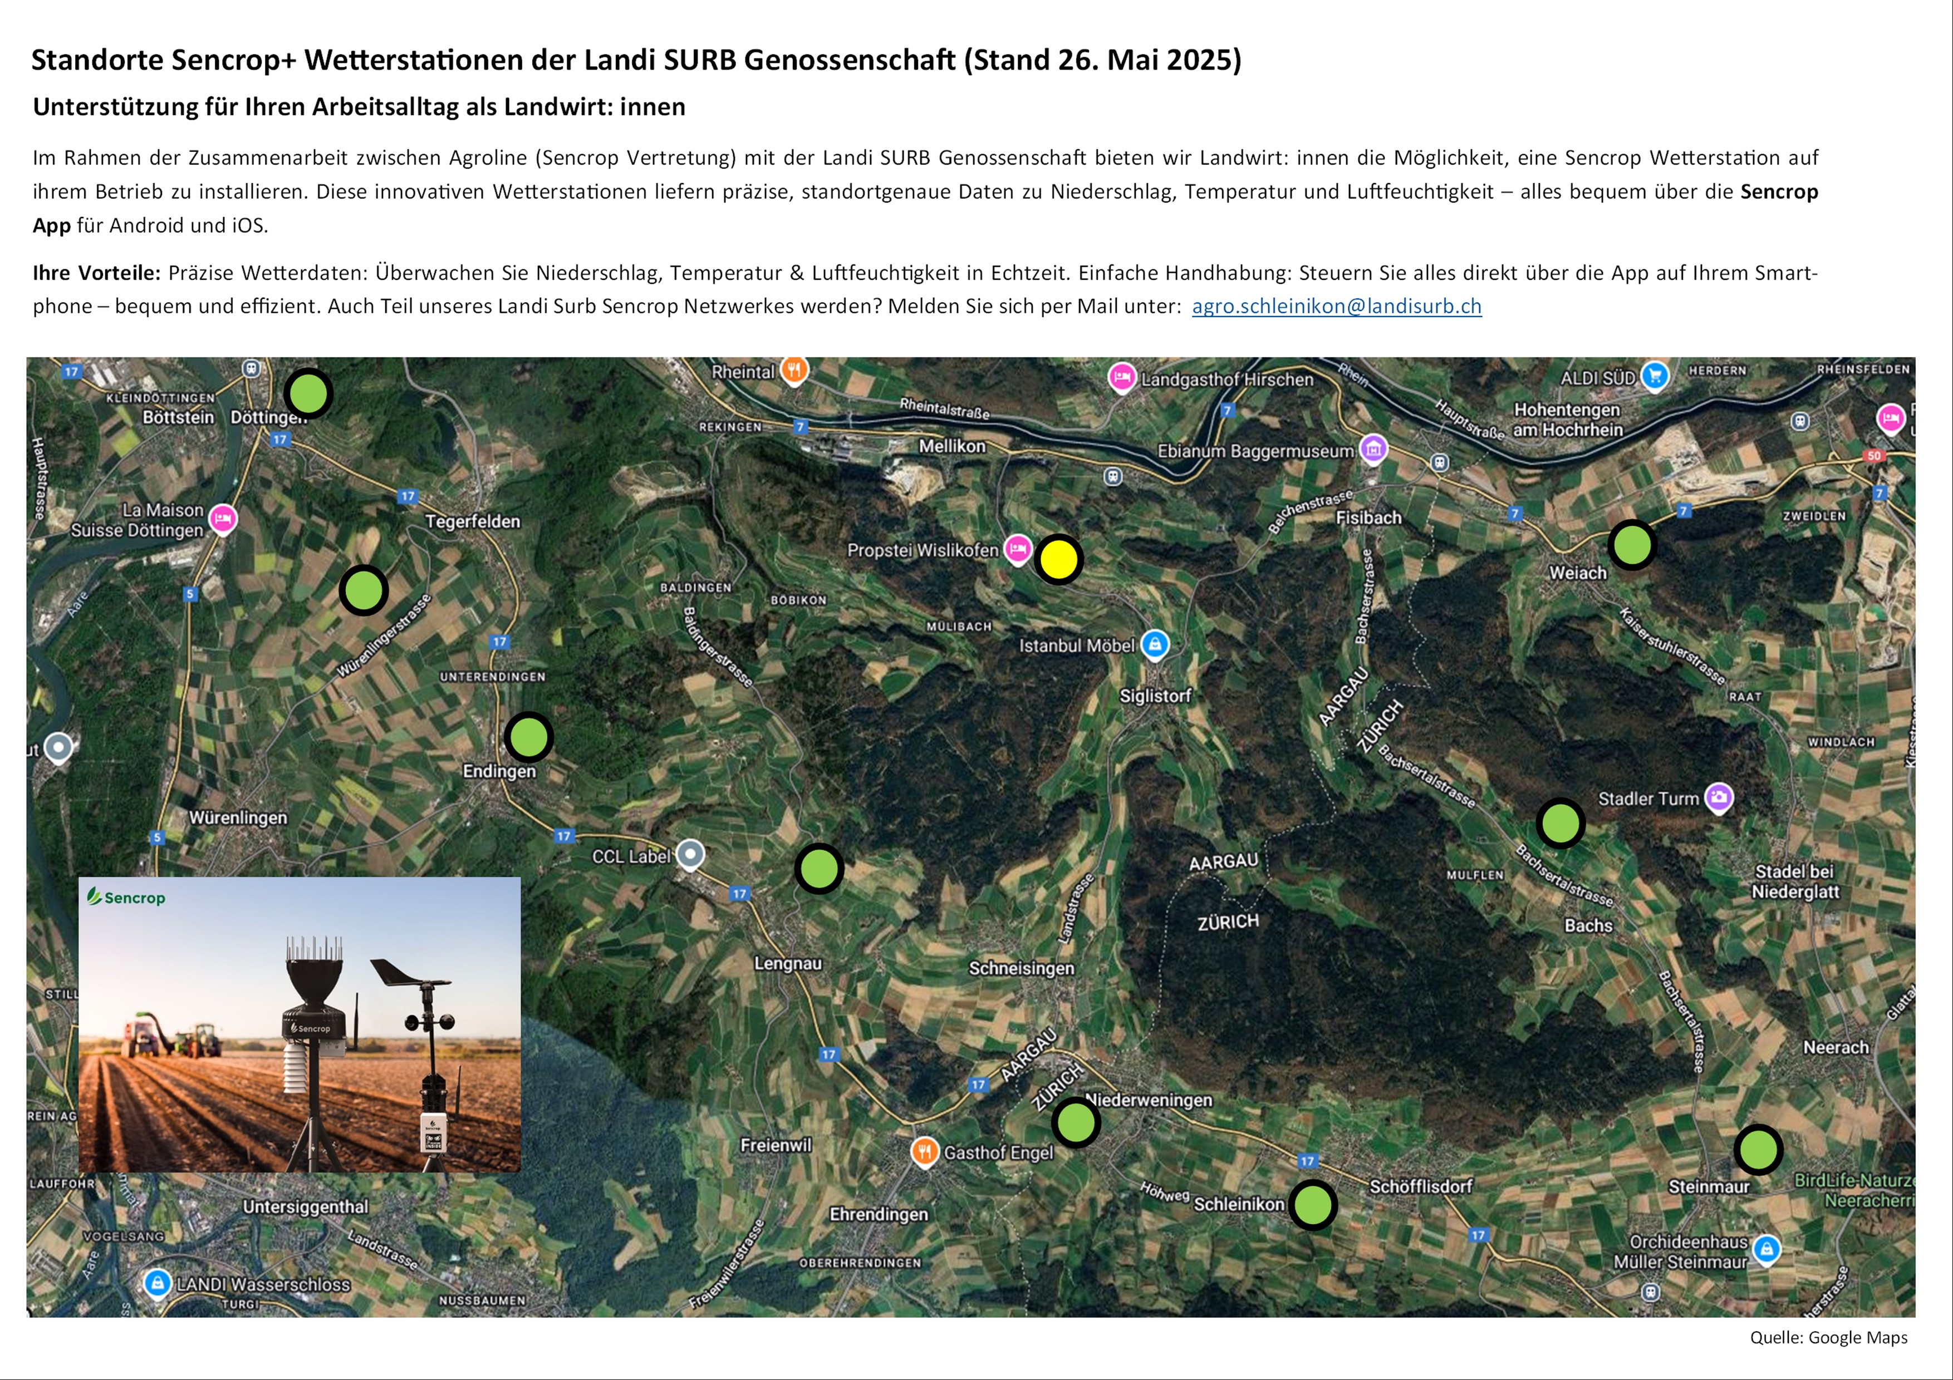The image size is (1953, 1380).
Task: Click the grey location pin above Würenlingen
Action: 58,748
